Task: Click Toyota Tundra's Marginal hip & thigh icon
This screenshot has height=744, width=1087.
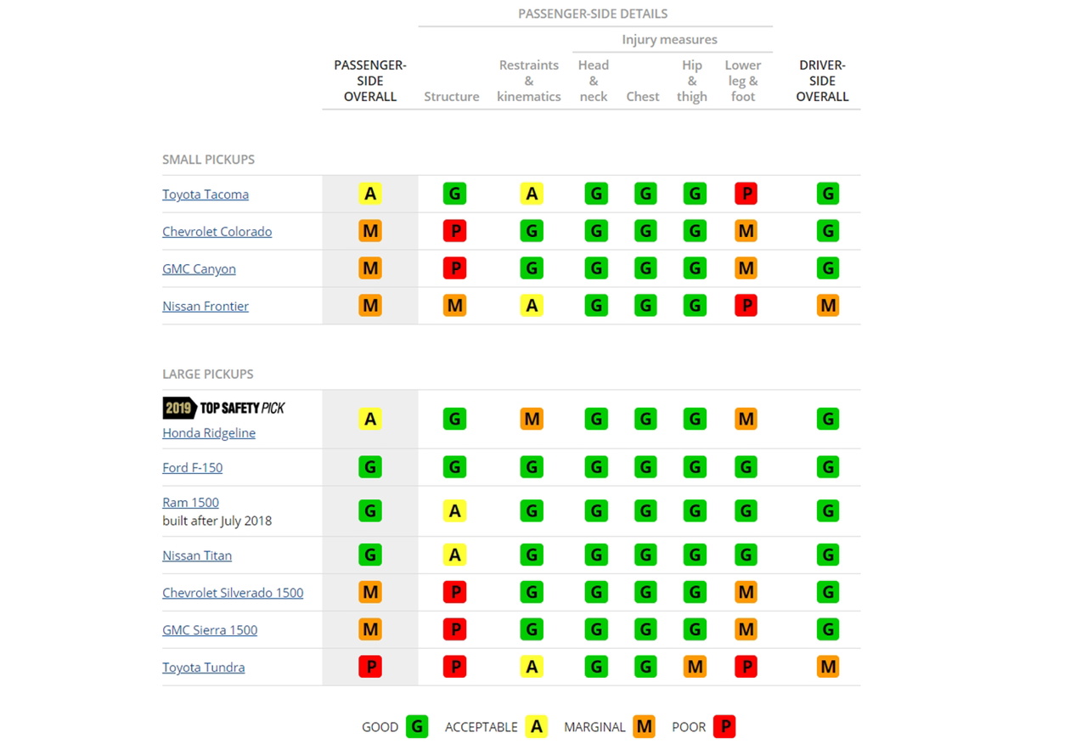Action: 695,668
